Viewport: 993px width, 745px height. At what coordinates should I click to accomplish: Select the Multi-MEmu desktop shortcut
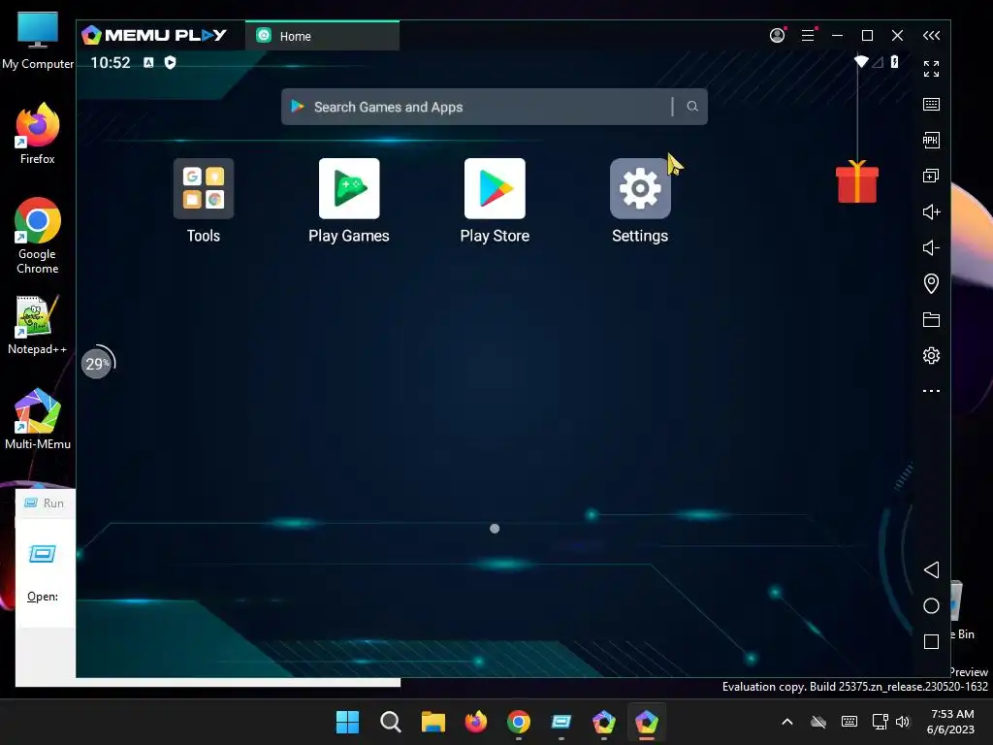(x=38, y=419)
